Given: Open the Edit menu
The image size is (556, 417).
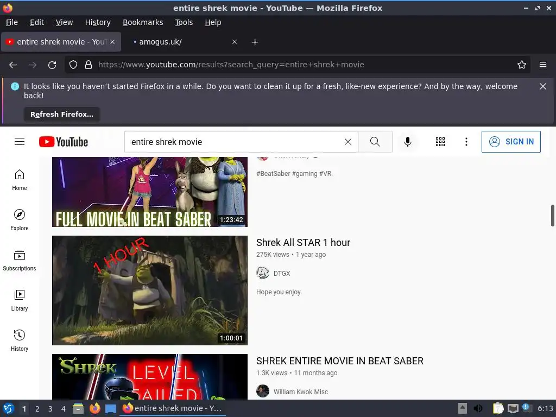Looking at the screenshot, I should point(37,22).
